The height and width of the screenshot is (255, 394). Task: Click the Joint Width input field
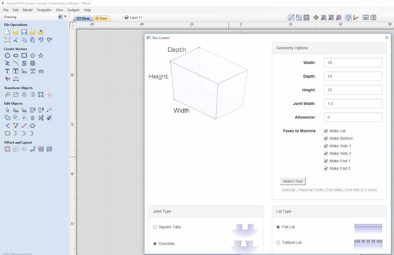(x=353, y=104)
